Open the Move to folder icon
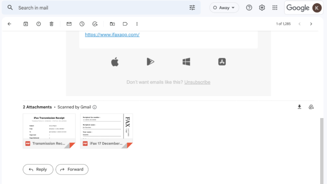 (113, 24)
